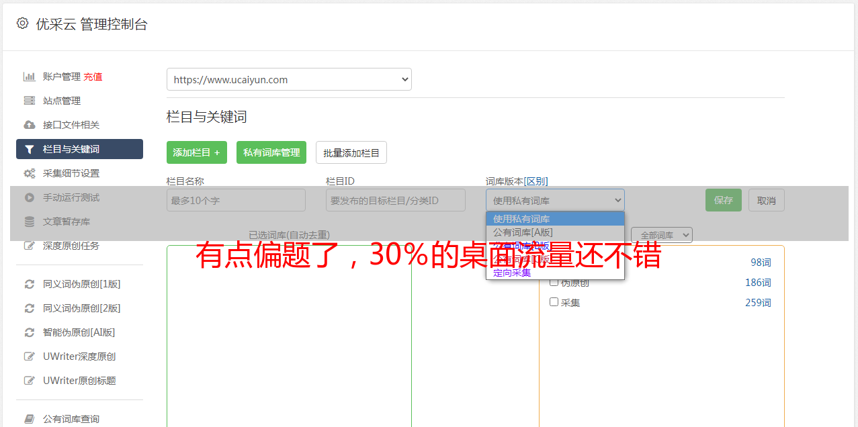Choose 公有词库[A版] in the dropdown list
858x427 pixels.
pos(555,232)
